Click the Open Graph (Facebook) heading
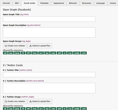Image resolution: width=118 pixels, height=110 pixels. (17, 10)
